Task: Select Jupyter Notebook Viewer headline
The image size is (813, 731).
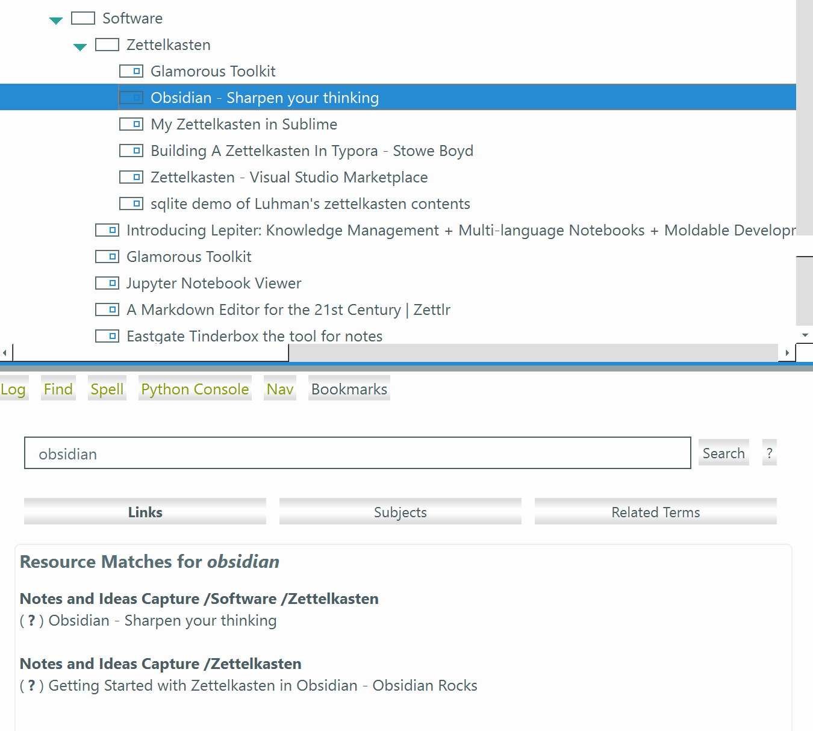Action: (x=214, y=283)
